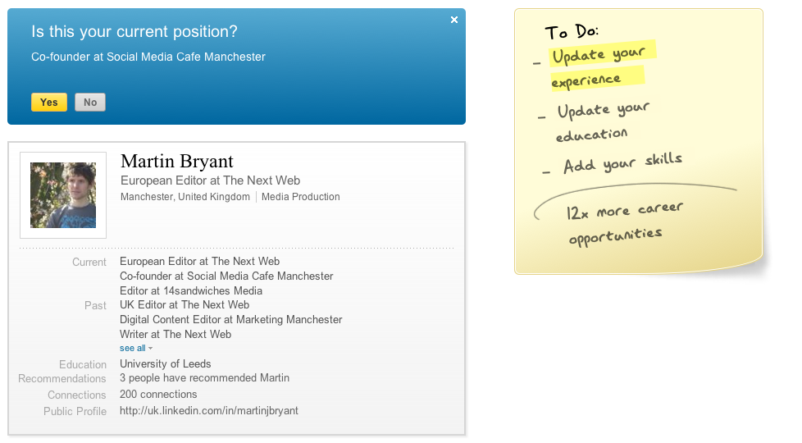Click 'To Do:' title on sticky note
This screenshot has width=802, height=443.
[572, 32]
